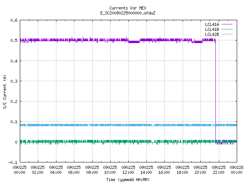Click the x-axis tick '090225 12:00'
Screen dimensions: 244x183
[128, 170]
